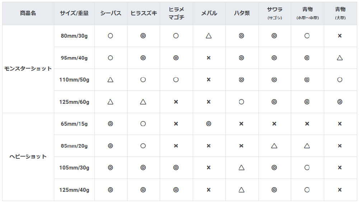Image resolution: width=359 pixels, height=204 pixels.
Task: Click the triangle for ハタ類 at 105mm/30g
Action: click(x=241, y=168)
